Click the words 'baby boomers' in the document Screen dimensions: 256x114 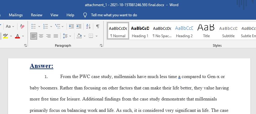[44, 88]
